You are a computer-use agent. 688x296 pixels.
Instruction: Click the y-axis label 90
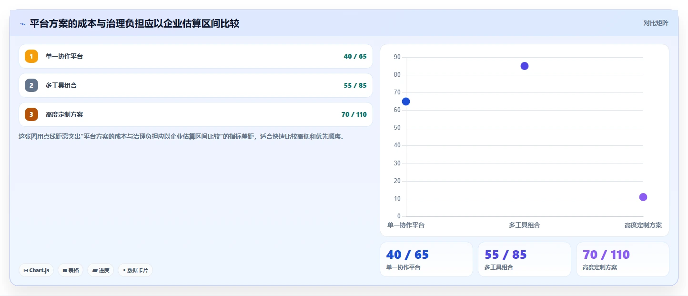(397, 57)
